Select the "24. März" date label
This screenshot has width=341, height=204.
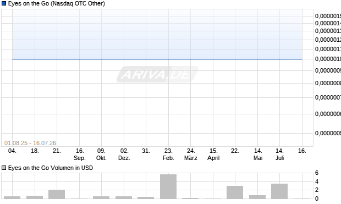(191, 154)
